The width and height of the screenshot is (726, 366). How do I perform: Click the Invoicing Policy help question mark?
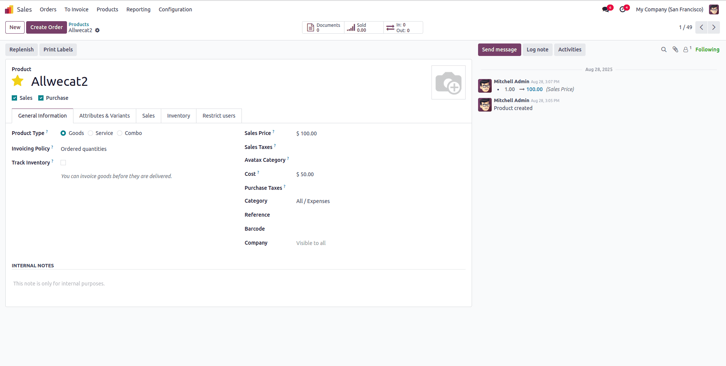coord(52,147)
